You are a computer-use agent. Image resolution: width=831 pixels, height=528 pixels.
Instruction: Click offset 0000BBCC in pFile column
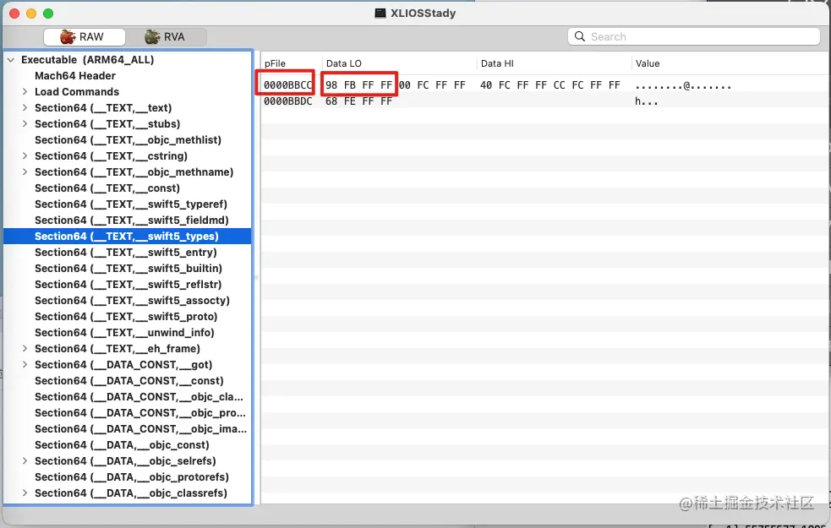pyautogui.click(x=287, y=85)
